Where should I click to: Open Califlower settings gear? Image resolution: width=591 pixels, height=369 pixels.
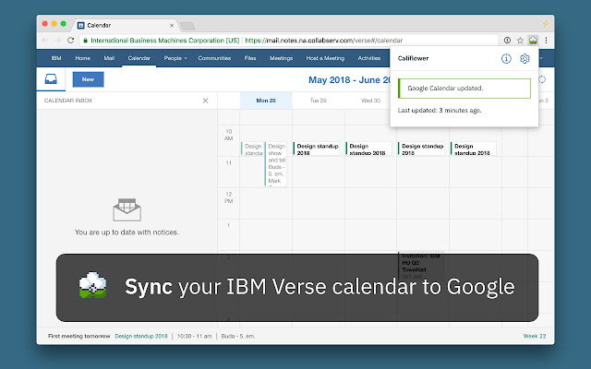click(525, 58)
